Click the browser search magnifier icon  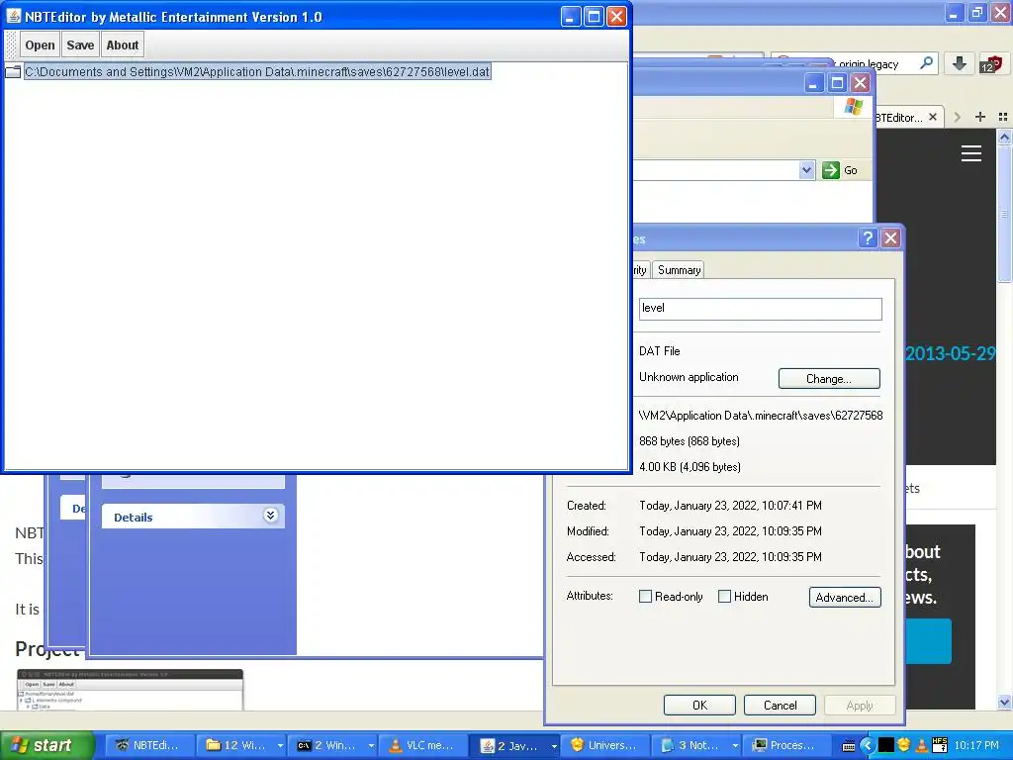[x=926, y=62]
